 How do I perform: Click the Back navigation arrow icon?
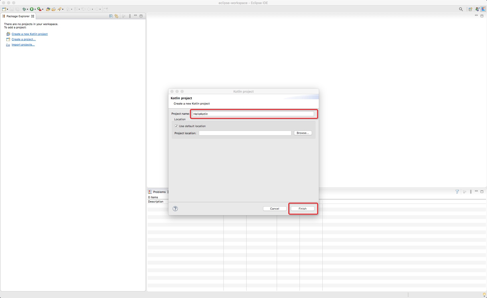coord(89,9)
